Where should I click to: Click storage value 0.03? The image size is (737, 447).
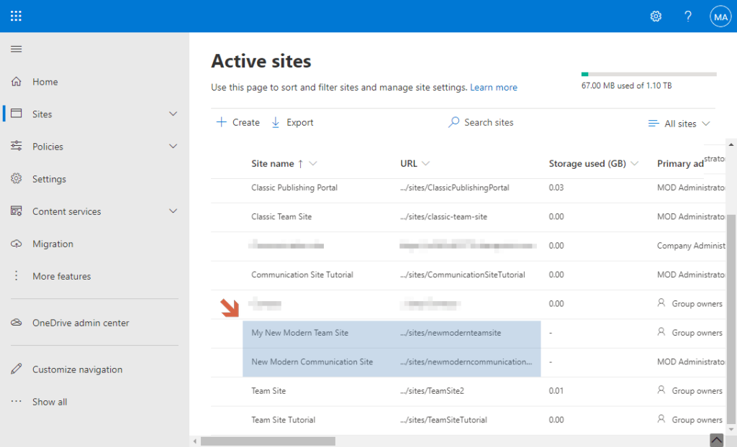coord(556,188)
